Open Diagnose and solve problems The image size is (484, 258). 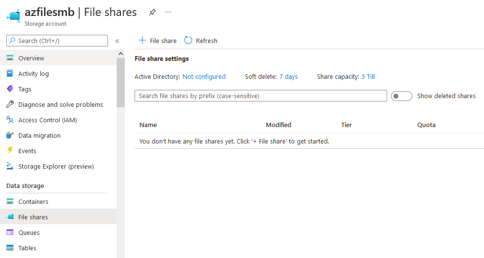point(59,104)
